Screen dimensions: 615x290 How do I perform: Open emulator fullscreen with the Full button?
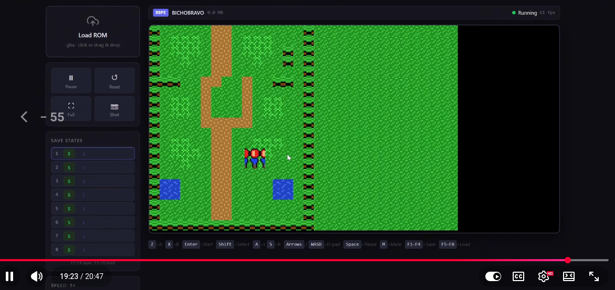(71, 109)
